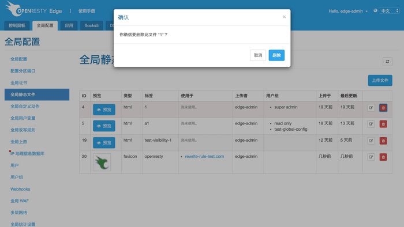Open 全局统计设置 in the sidebar
Viewport: 404px width, 227px height.
tap(23, 225)
